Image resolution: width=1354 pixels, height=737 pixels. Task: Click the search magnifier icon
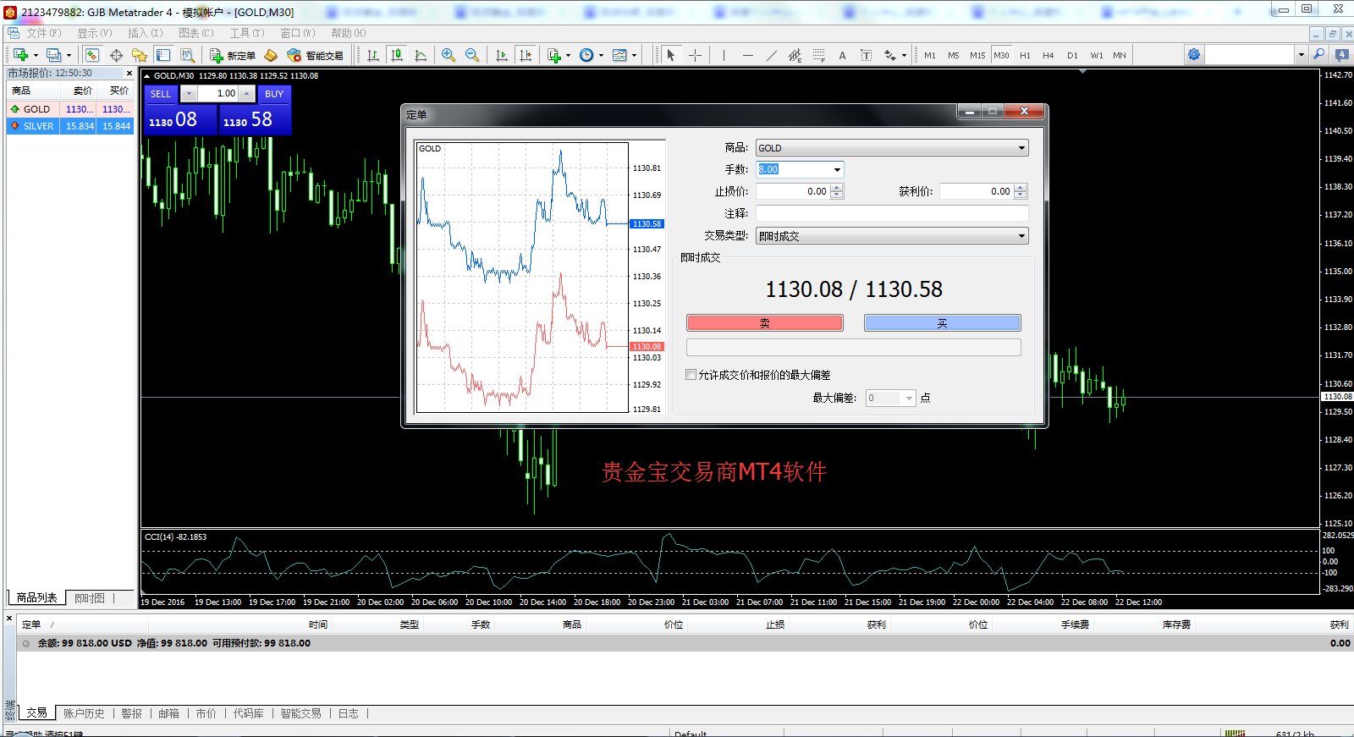[1318, 54]
